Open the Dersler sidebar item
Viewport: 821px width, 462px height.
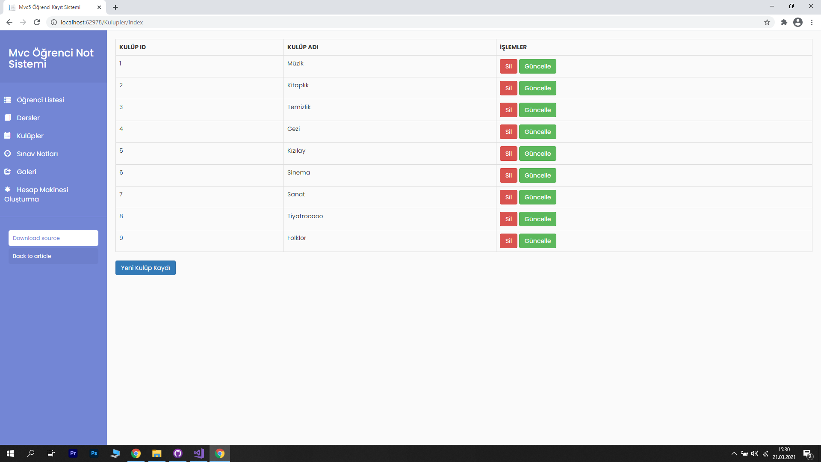(x=28, y=118)
